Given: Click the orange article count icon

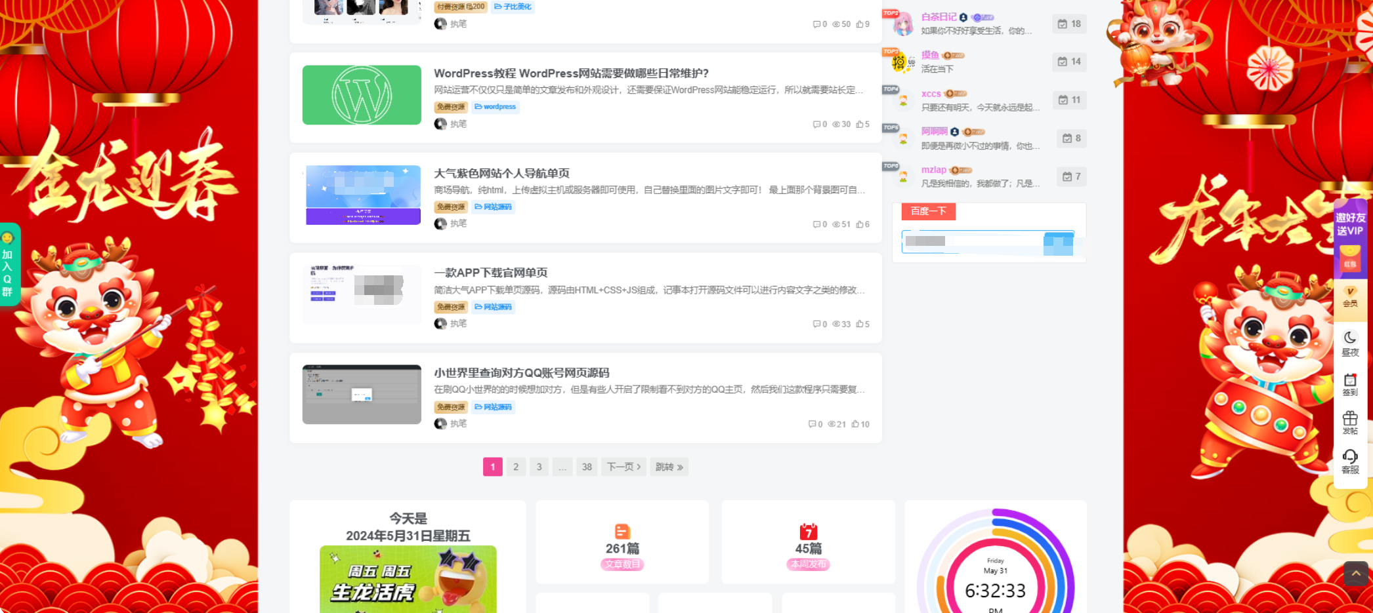Looking at the screenshot, I should [622, 531].
